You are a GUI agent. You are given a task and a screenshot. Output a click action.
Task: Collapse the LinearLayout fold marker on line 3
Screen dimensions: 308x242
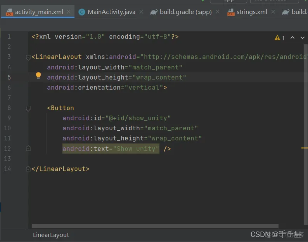point(28,57)
